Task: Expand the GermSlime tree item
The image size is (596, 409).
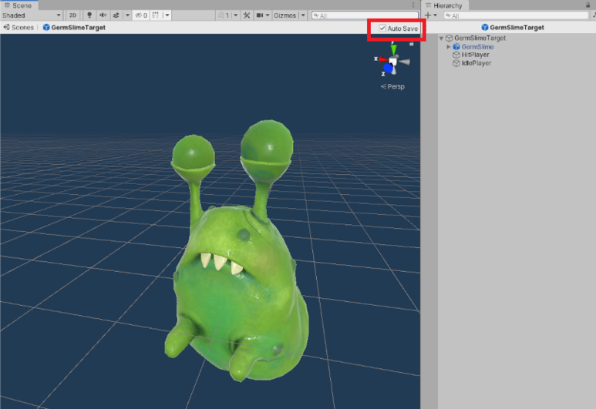Action: pos(449,47)
